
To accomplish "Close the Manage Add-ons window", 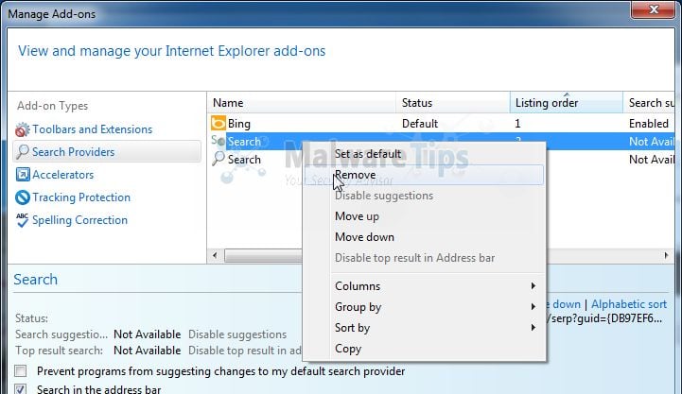I will click(654, 9).
